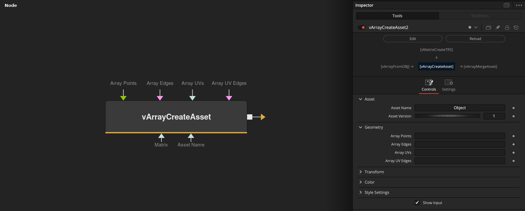Lock the vArrayCreateAsset2 tool
Viewport: 525px width, 211px height.
tap(507, 28)
